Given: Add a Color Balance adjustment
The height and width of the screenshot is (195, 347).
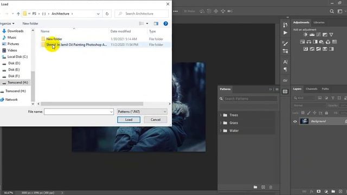Looking at the screenshot, I should point(309,42).
